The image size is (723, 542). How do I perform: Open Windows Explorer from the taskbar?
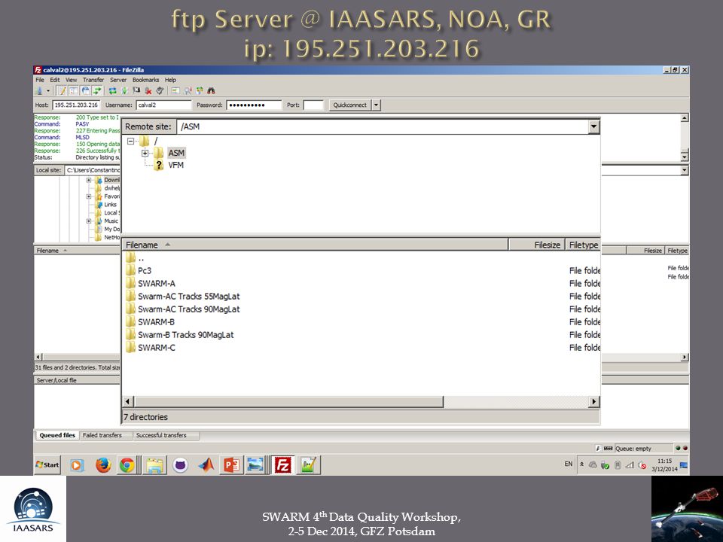point(155,465)
